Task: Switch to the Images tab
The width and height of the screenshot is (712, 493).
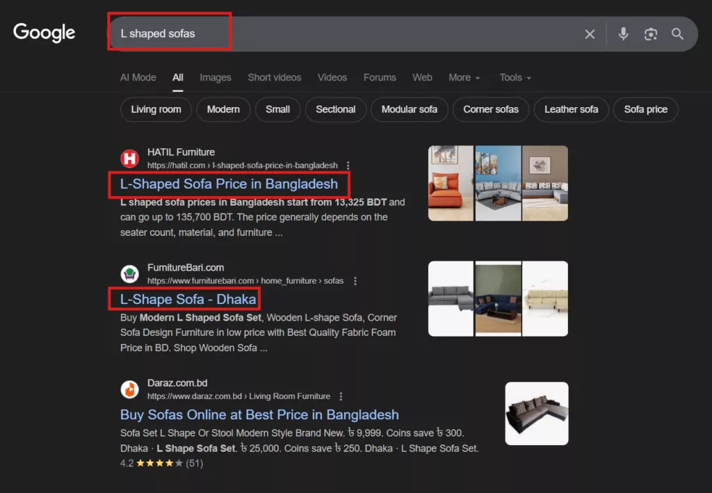Action: pos(215,77)
